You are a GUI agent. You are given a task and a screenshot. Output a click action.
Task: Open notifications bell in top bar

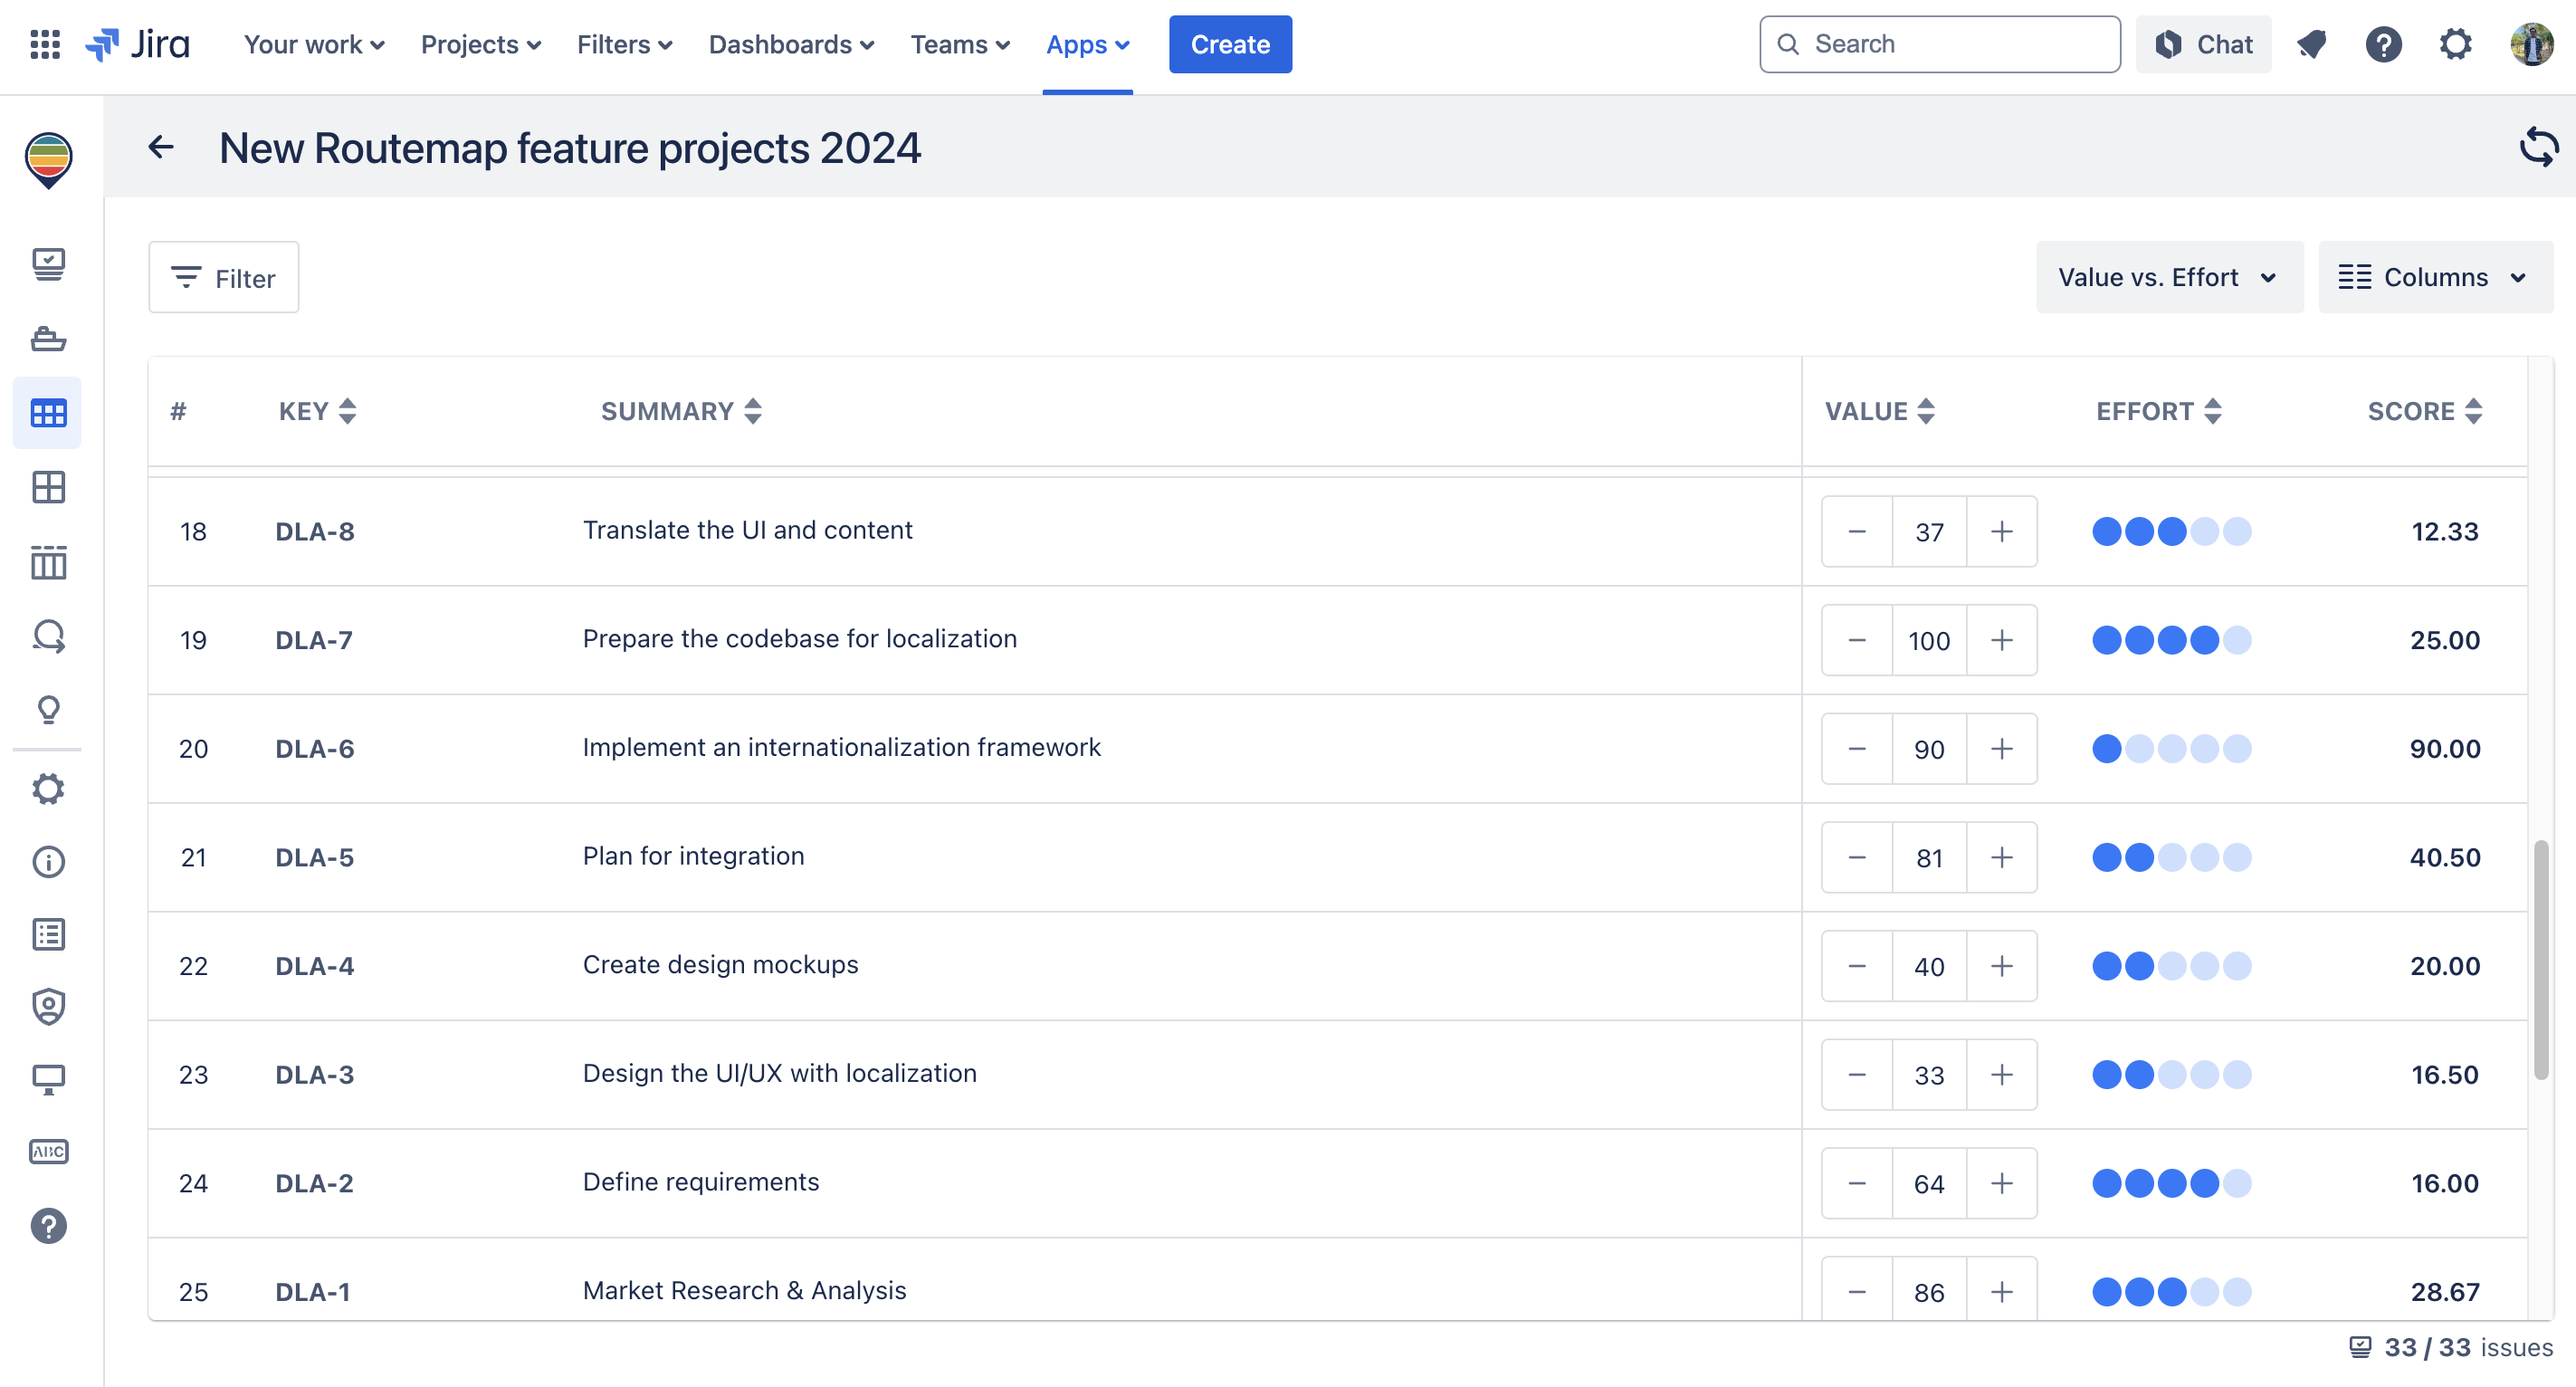click(2311, 44)
